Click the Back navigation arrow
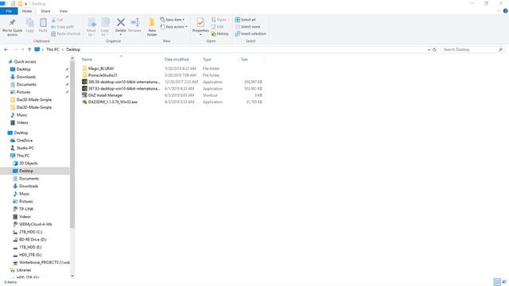 [x=6, y=49]
